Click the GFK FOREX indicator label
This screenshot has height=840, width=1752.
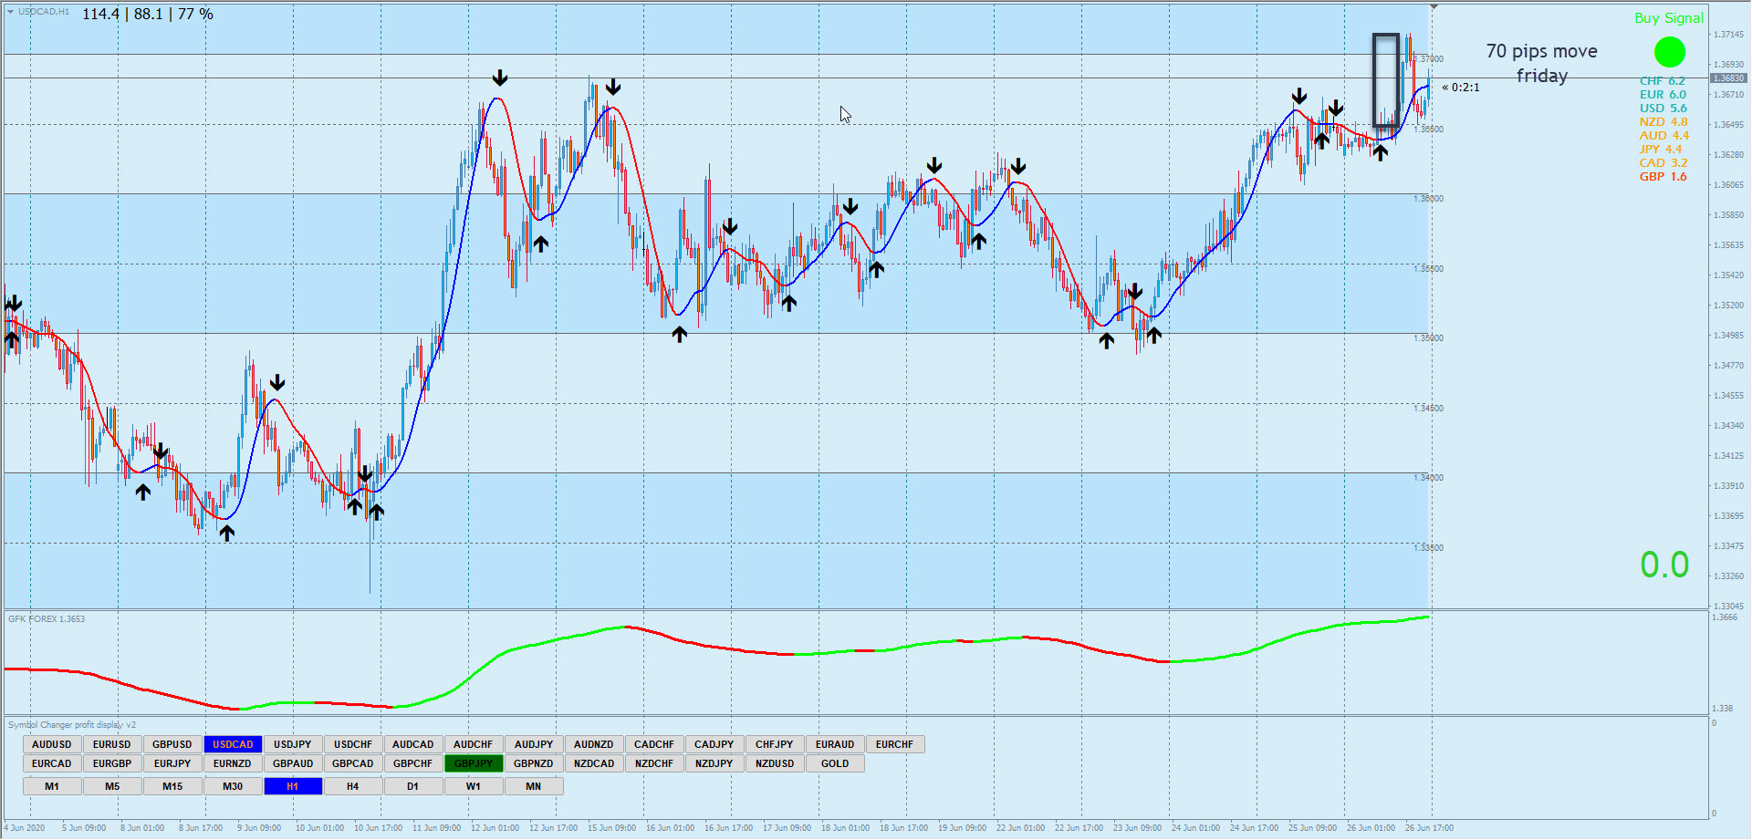click(47, 618)
